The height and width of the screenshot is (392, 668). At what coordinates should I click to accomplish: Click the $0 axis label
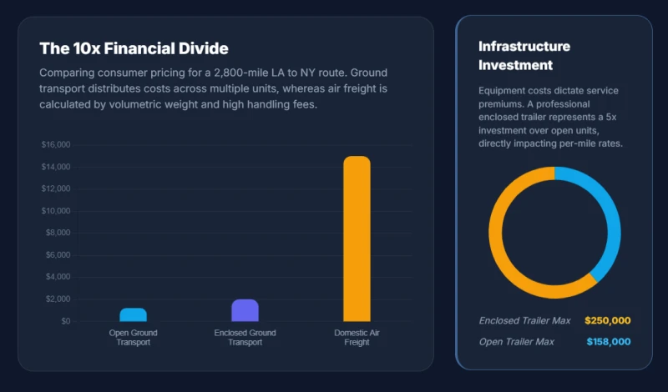66,321
